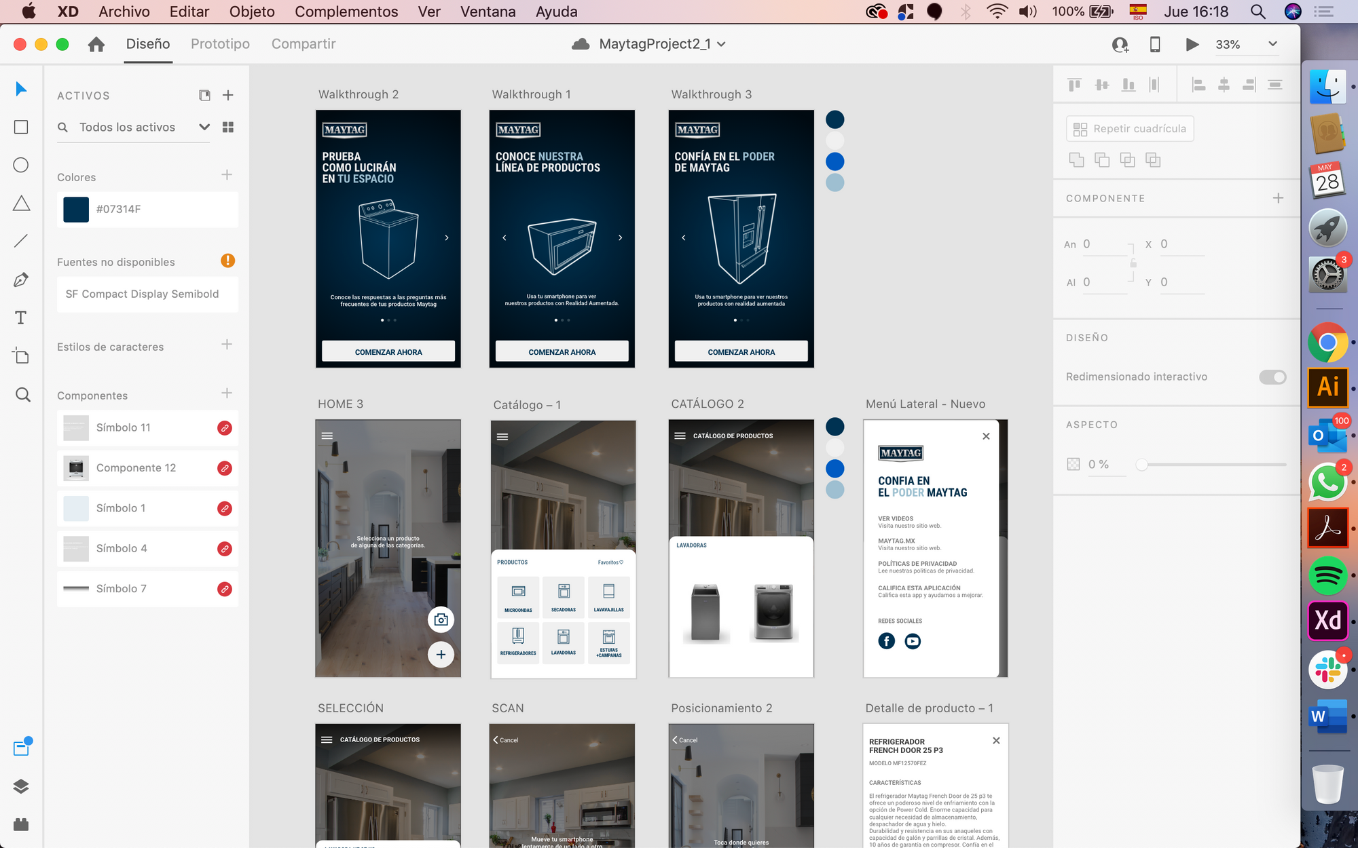Open the zoom level dropdown
Viewport: 1358px width, 848px height.
click(1272, 44)
